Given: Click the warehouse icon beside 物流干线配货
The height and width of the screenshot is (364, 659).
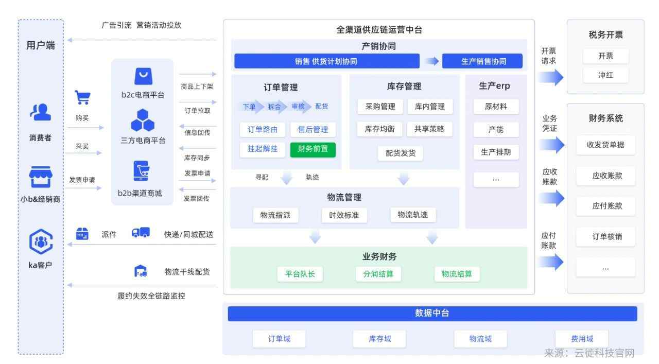Looking at the screenshot, I should point(141,271).
